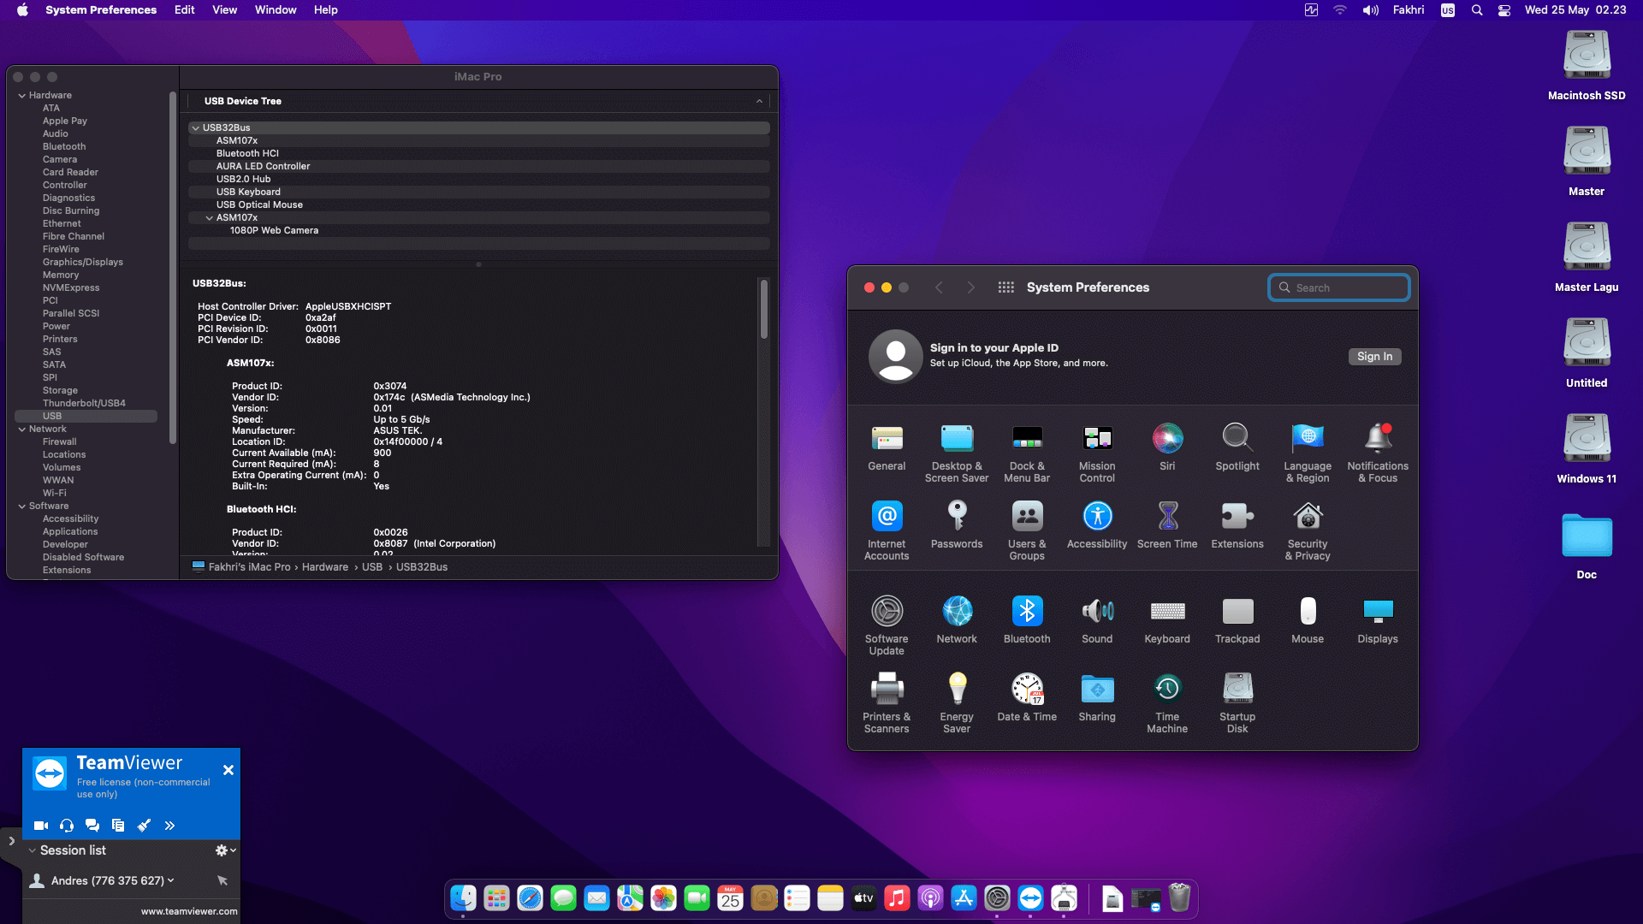Open Finder from the Dock

pyautogui.click(x=463, y=898)
